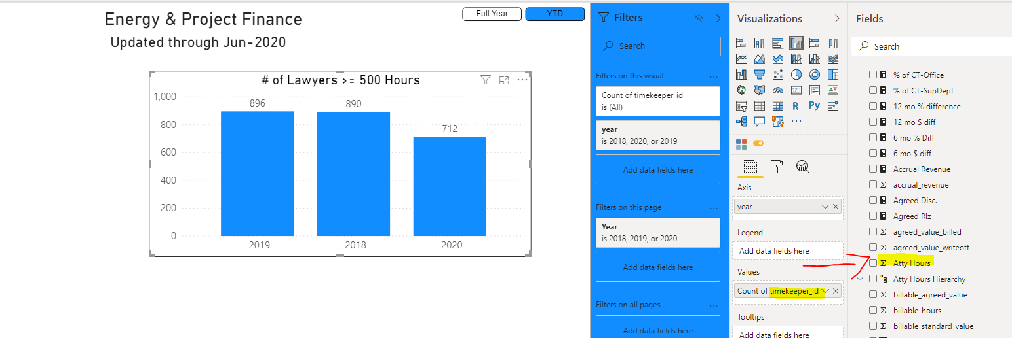This screenshot has width=1012, height=338.
Task: Select the 100% stacked column chart visual
Action: (833, 44)
